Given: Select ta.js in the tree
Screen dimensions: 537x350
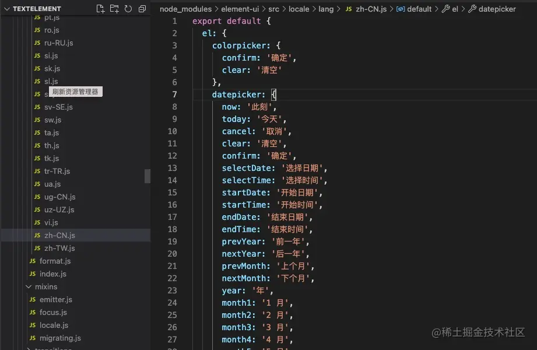Looking at the screenshot, I should (x=51, y=132).
